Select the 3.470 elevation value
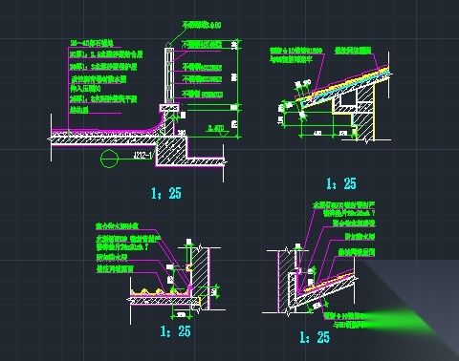The image size is (459, 361). tap(216, 129)
